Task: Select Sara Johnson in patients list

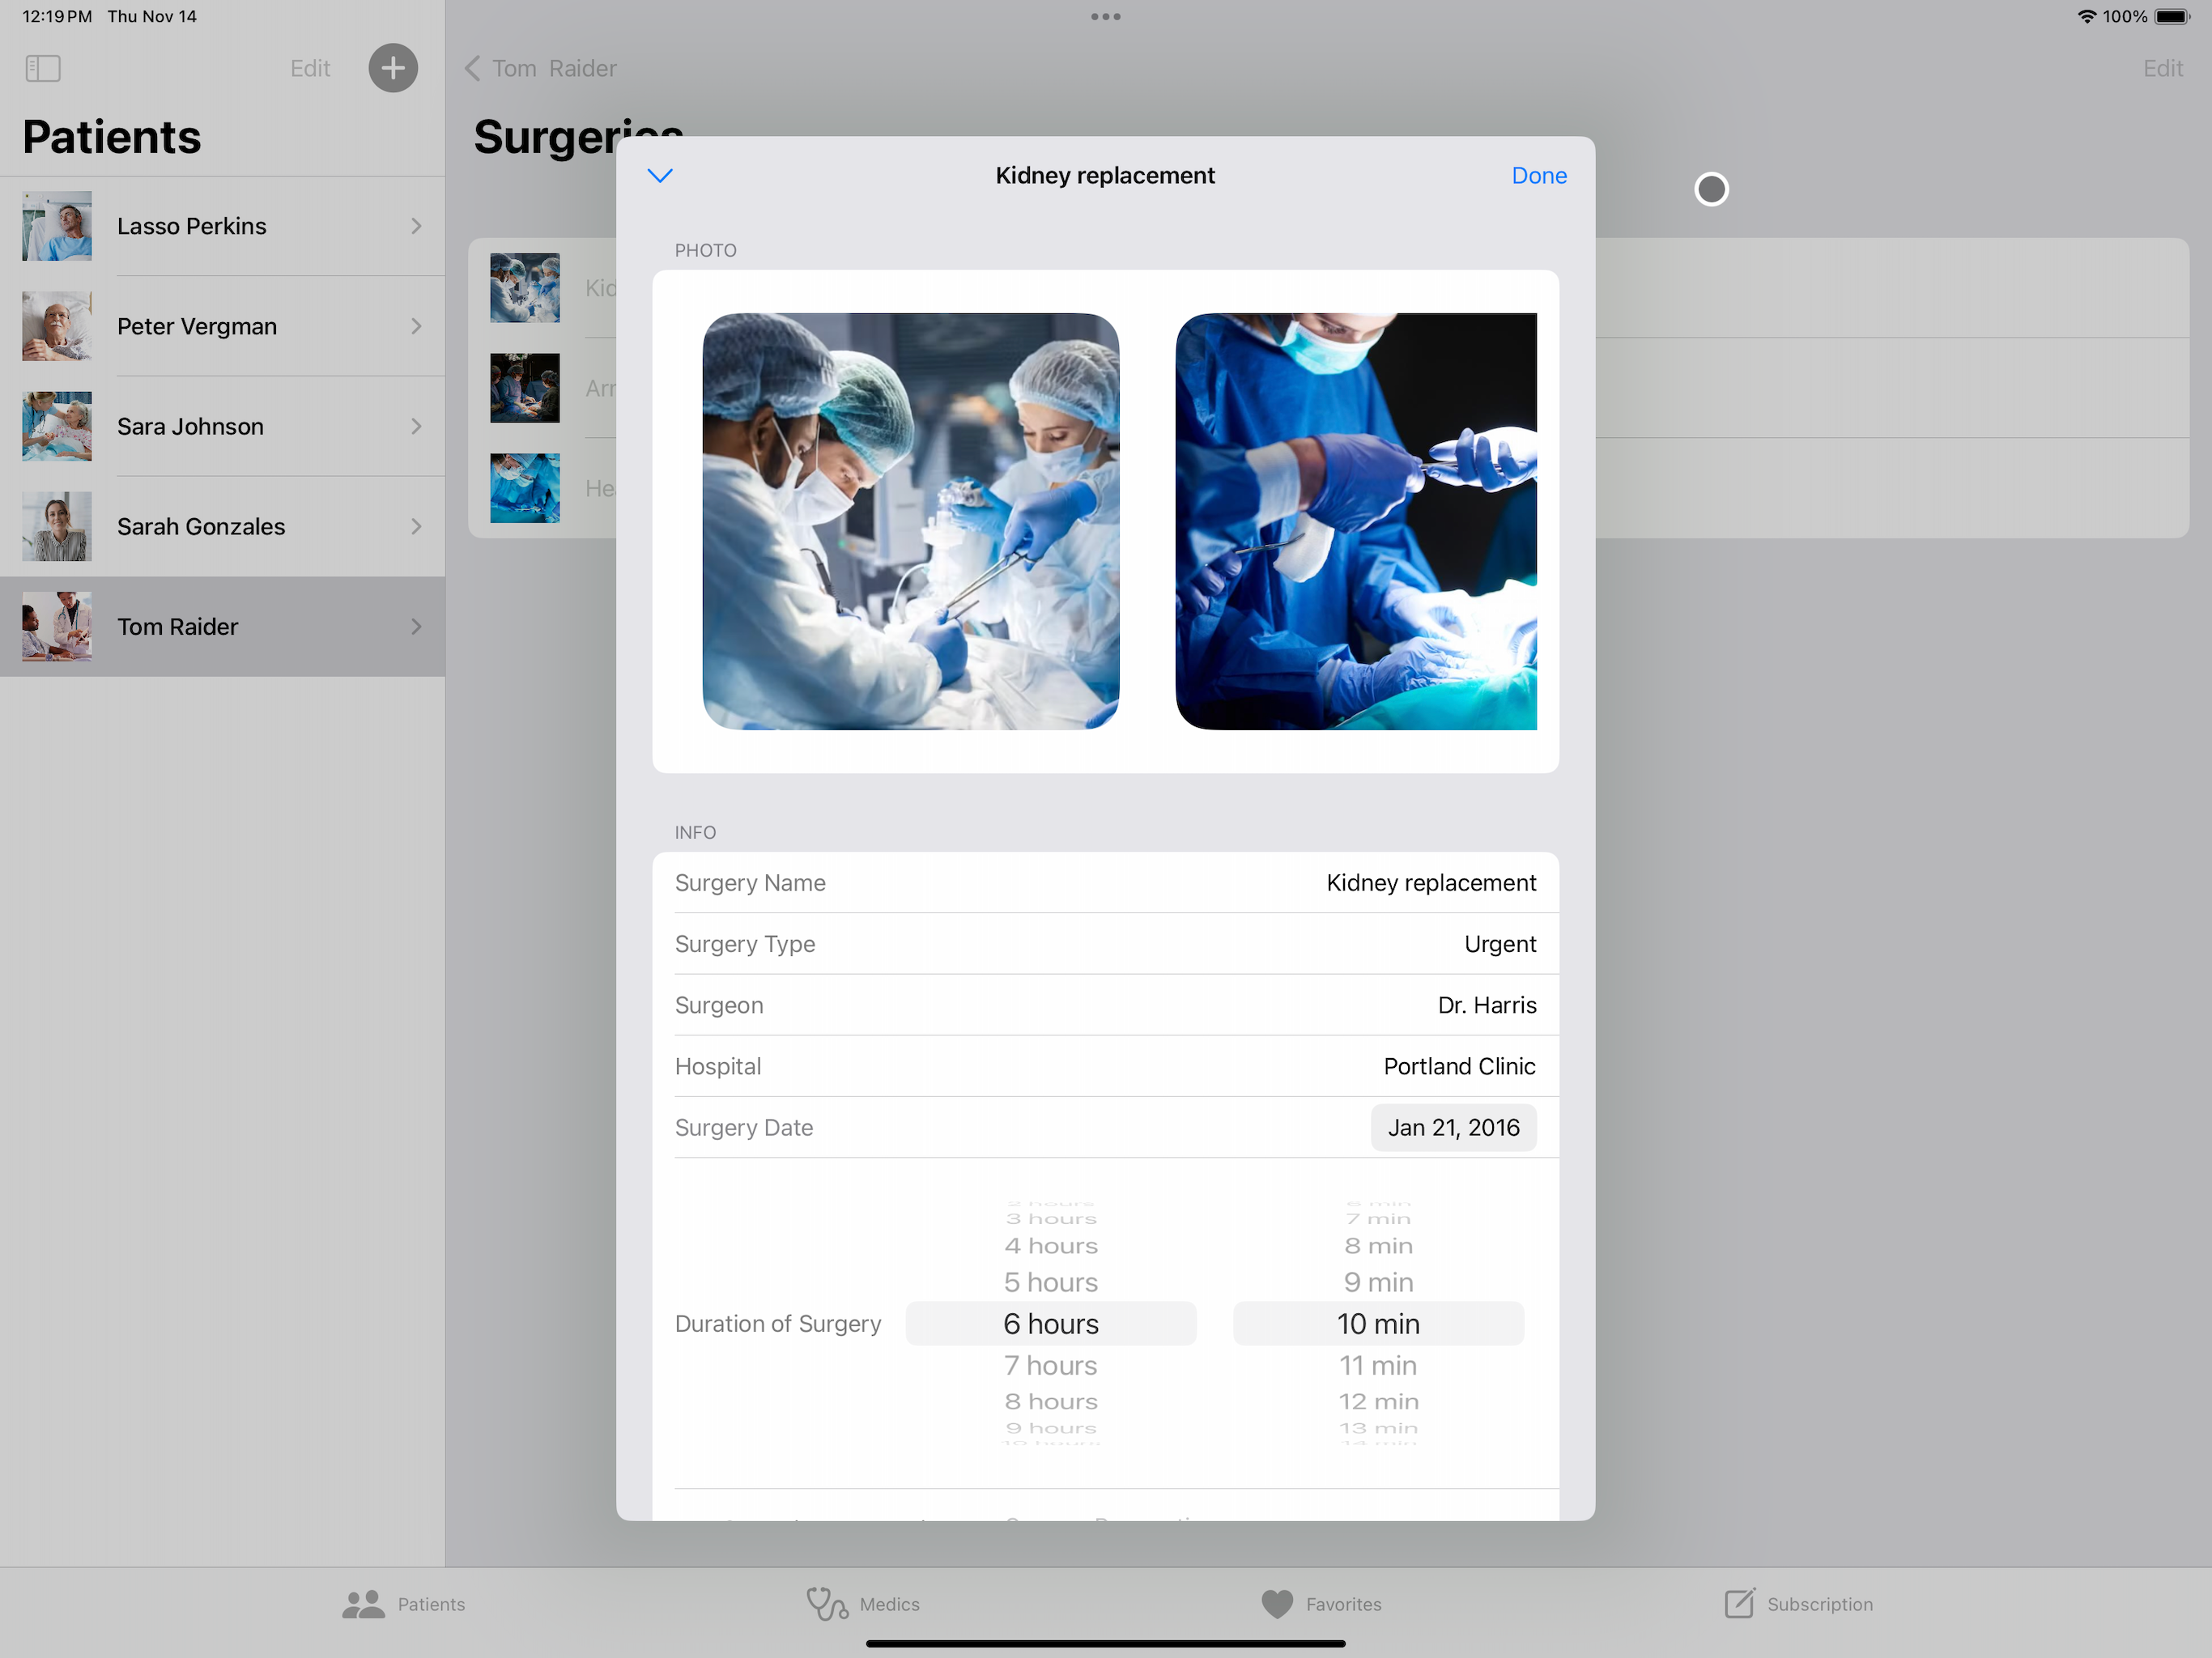Action: pyautogui.click(x=222, y=426)
